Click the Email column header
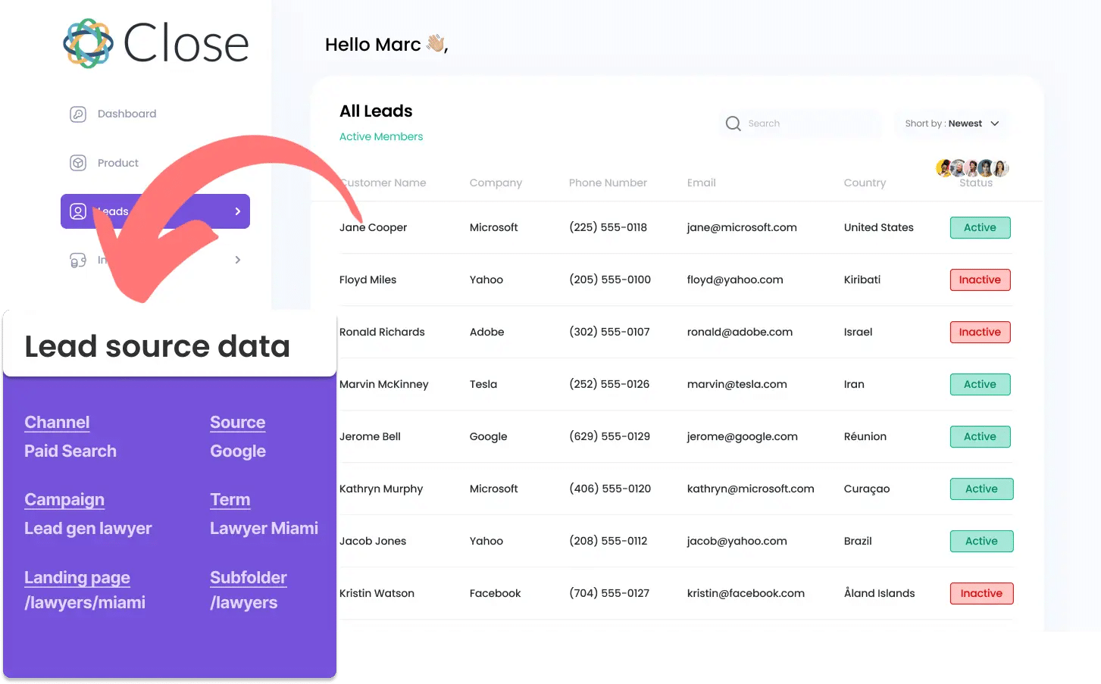This screenshot has width=1101, height=684. coord(702,183)
